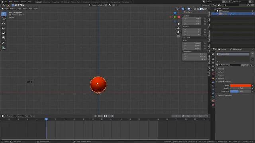Activate the Cursor tool in toolbar
The width and height of the screenshot is (255, 143).
point(4,19)
